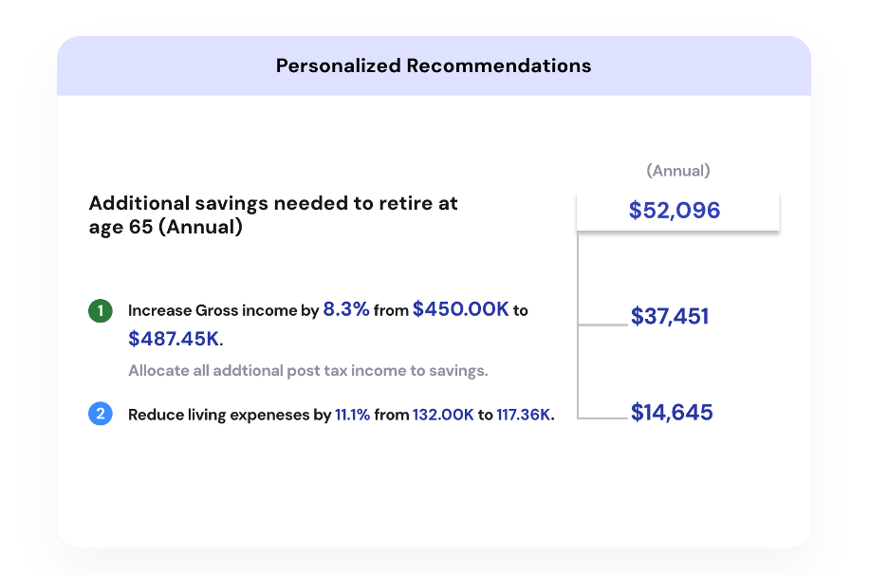The image size is (888, 575).
Task: Click the $450.00K current income value
Action: coord(461,310)
